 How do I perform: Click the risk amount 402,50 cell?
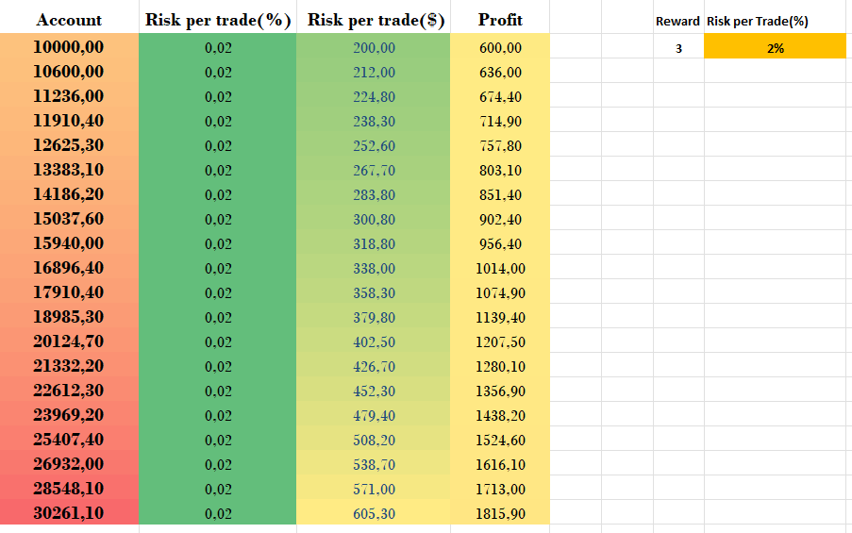click(374, 341)
